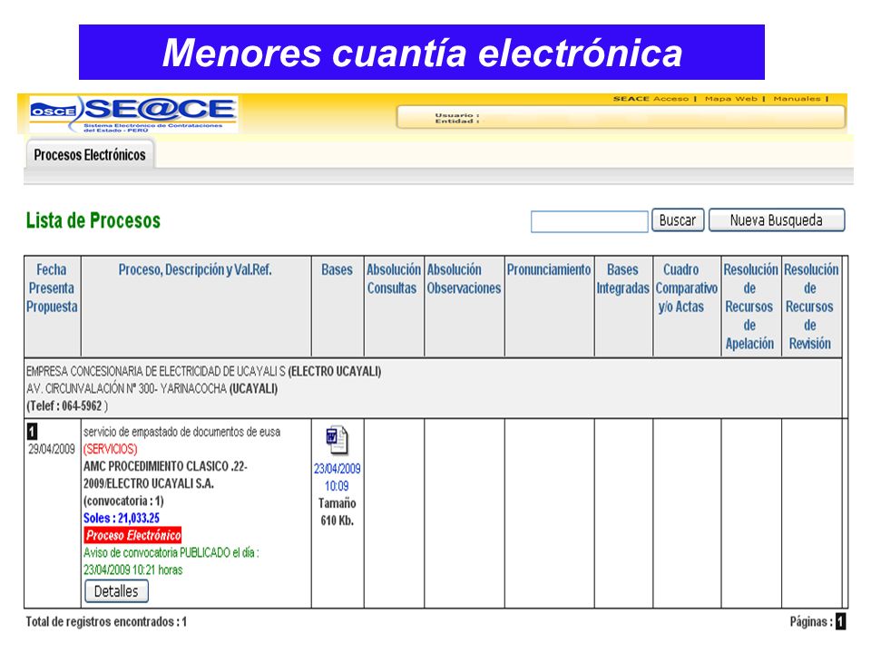871x653 pixels.
Task: Click the Soles : 21,033.25 value
Action: pos(121,518)
